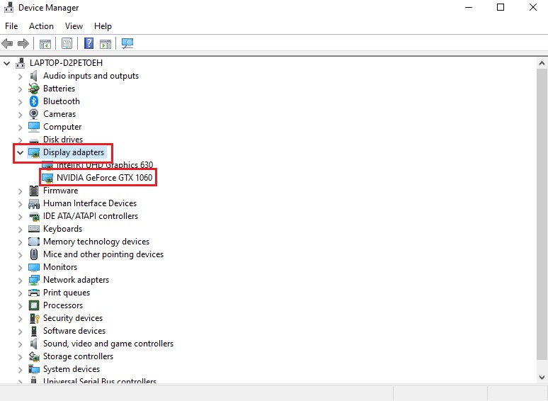Open the Help menu
This screenshot has height=401, width=548.
(x=103, y=26)
